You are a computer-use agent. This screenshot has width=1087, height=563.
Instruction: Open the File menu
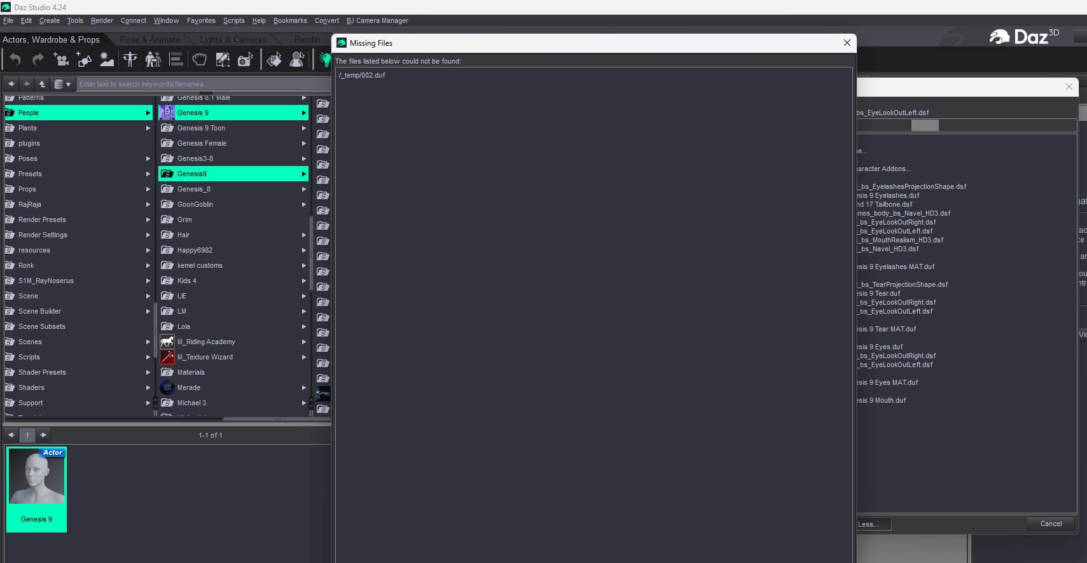coord(8,20)
